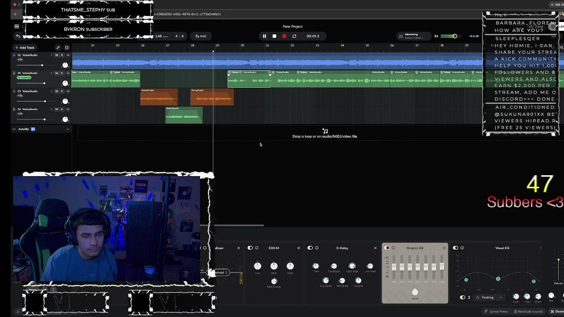
Task: Close the EQ3-M effect
Action: (298, 248)
